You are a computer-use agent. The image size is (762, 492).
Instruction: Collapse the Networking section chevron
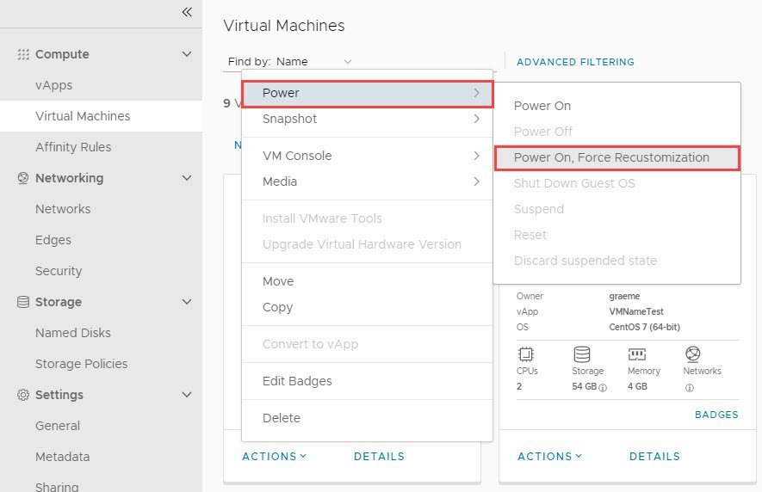pyautogui.click(x=187, y=178)
